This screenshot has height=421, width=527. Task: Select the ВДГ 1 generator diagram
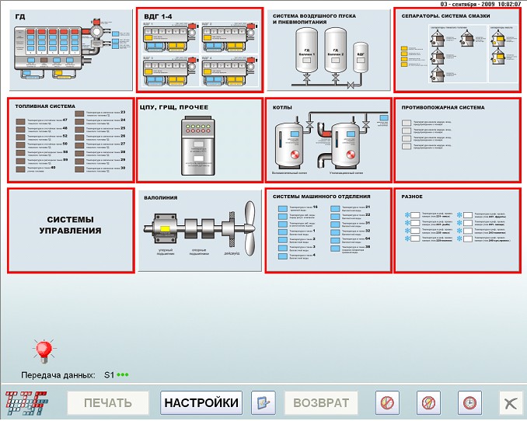click(x=170, y=37)
